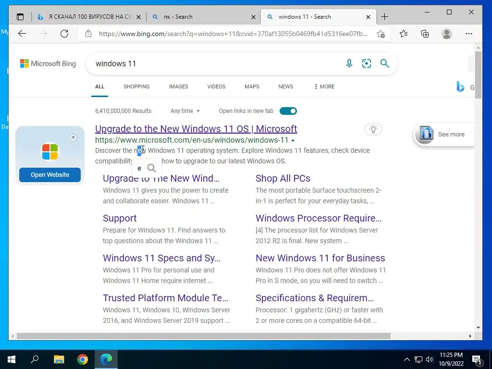Open Windows Processor Require... link

pyautogui.click(x=319, y=218)
